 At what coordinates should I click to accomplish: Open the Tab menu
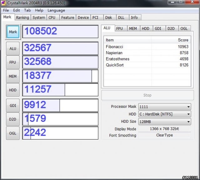27,10
